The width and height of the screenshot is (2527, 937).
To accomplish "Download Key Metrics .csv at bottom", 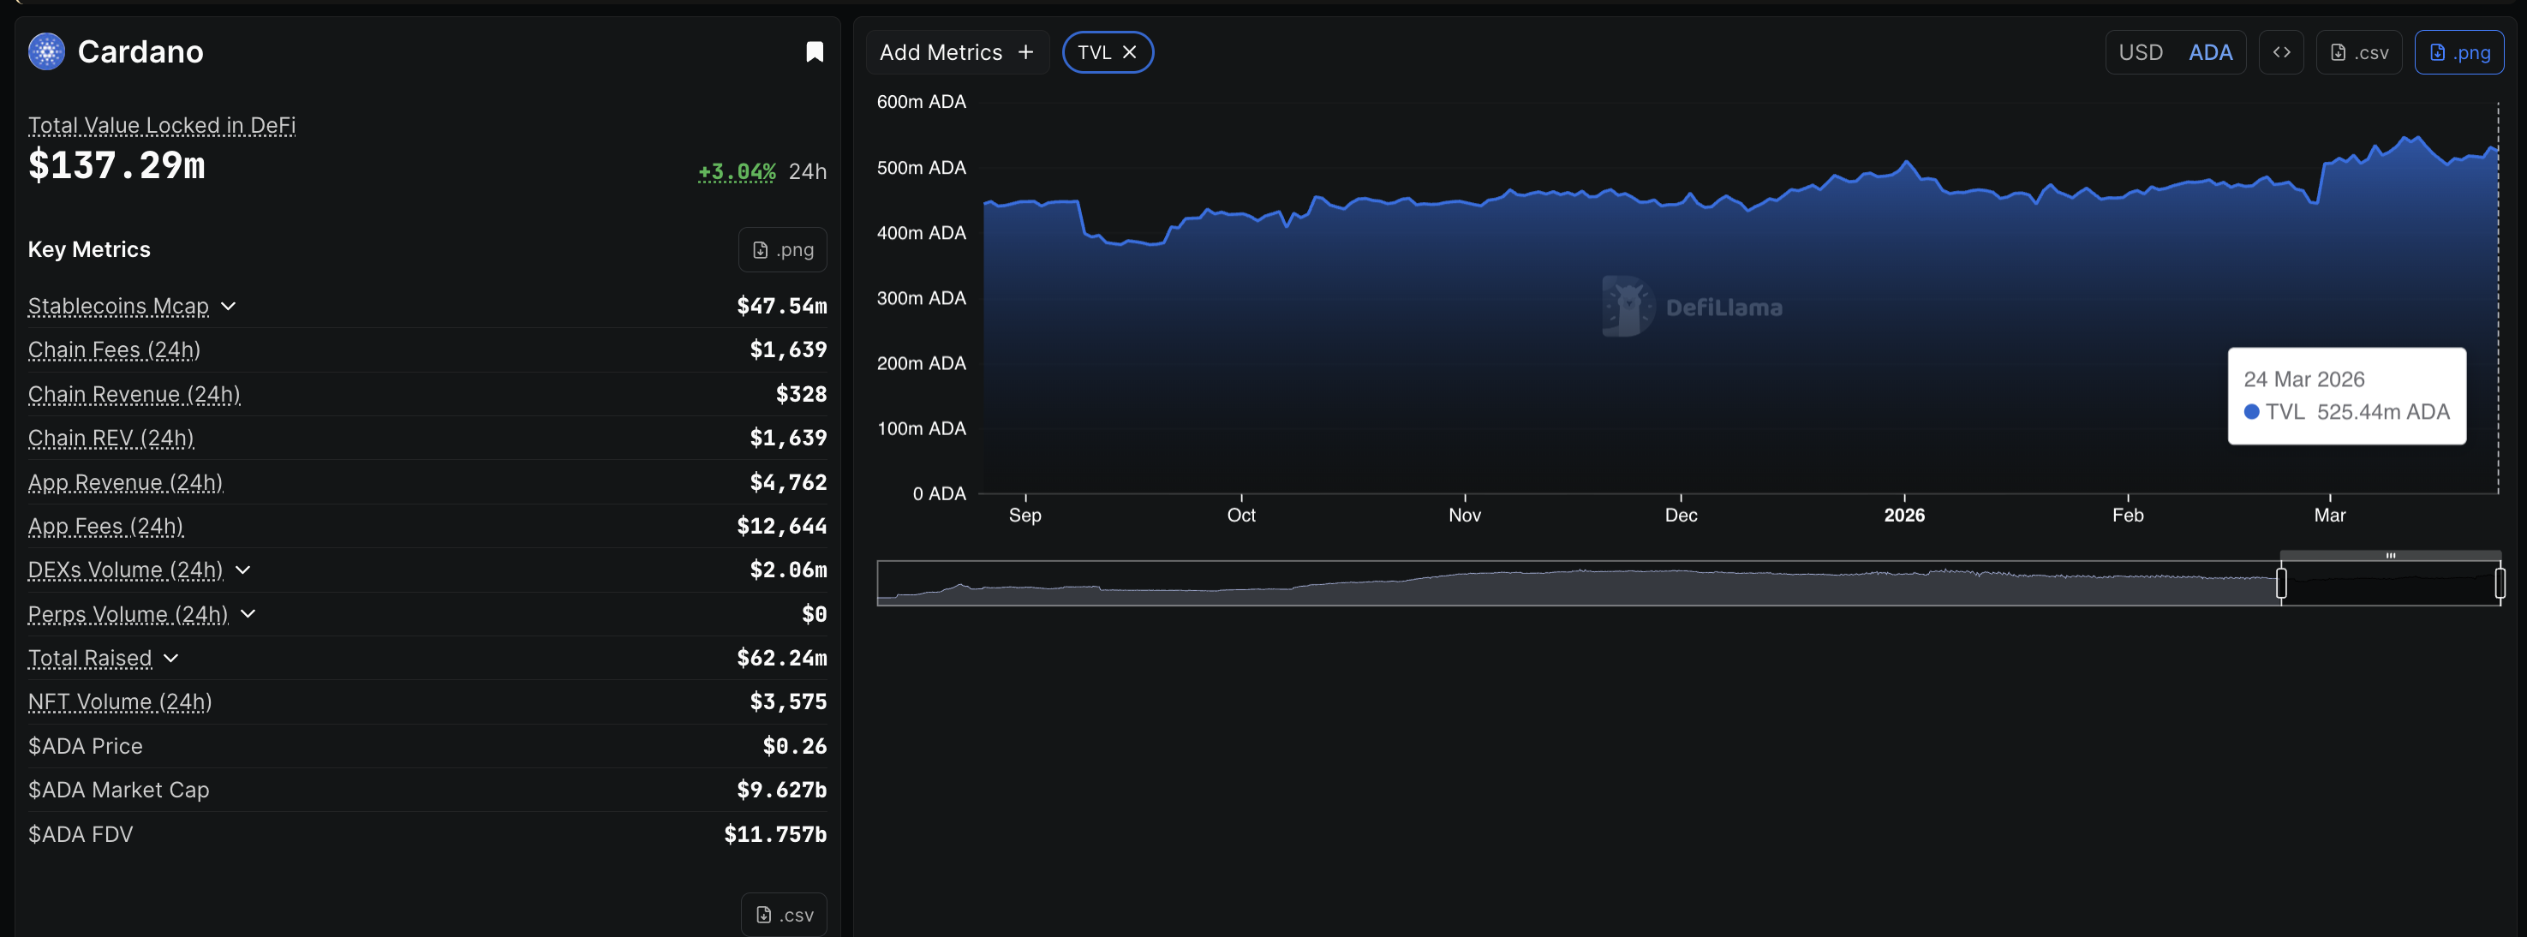I will coord(784,915).
